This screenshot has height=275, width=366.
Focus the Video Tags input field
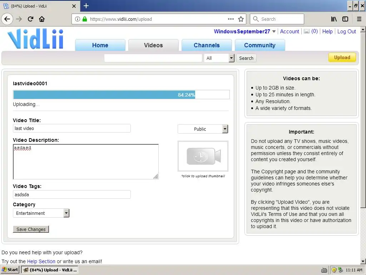point(71,194)
